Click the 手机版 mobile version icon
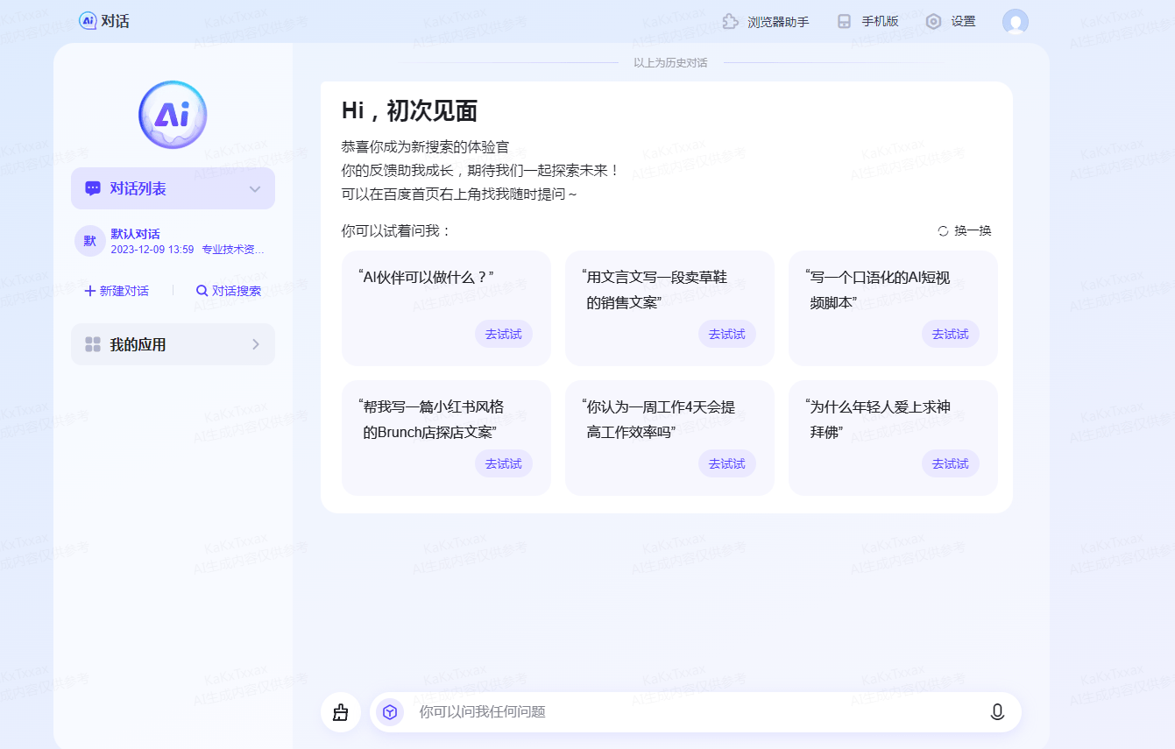The image size is (1175, 749). coord(843,20)
